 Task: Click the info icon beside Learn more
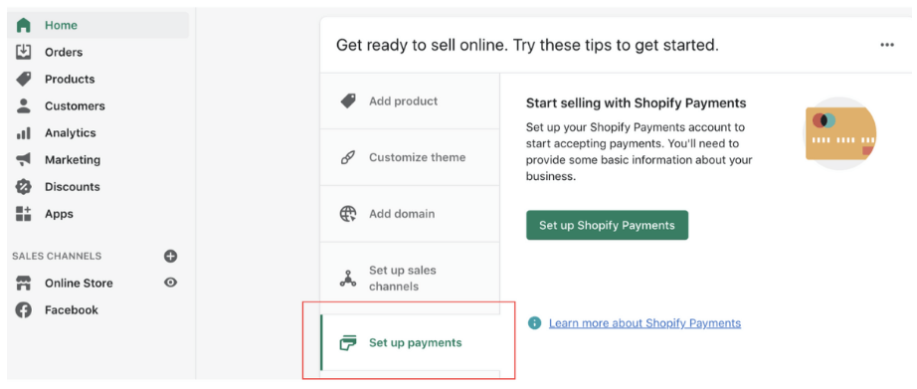click(534, 323)
